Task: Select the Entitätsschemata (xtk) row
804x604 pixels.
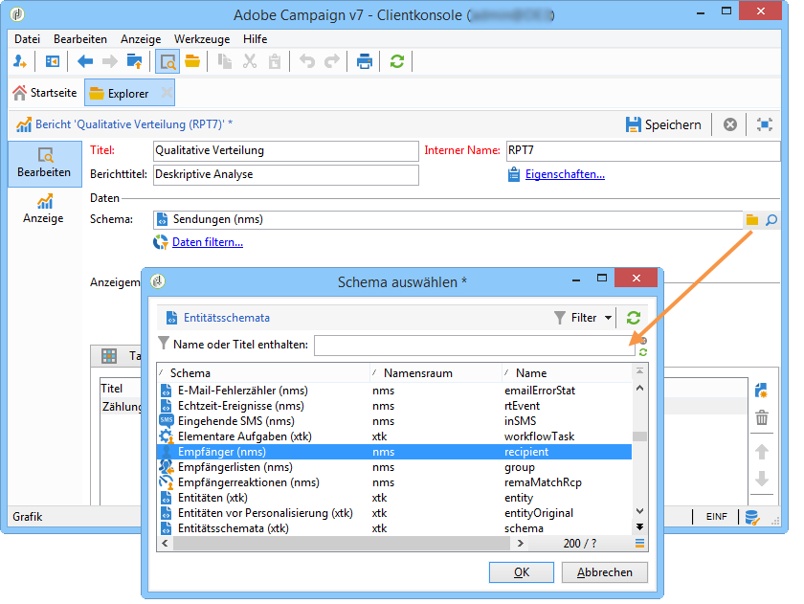Action: pyautogui.click(x=393, y=528)
